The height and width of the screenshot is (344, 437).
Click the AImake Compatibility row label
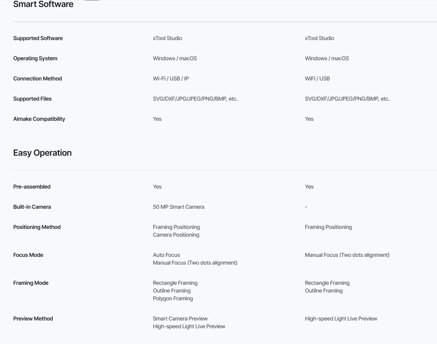pos(39,119)
